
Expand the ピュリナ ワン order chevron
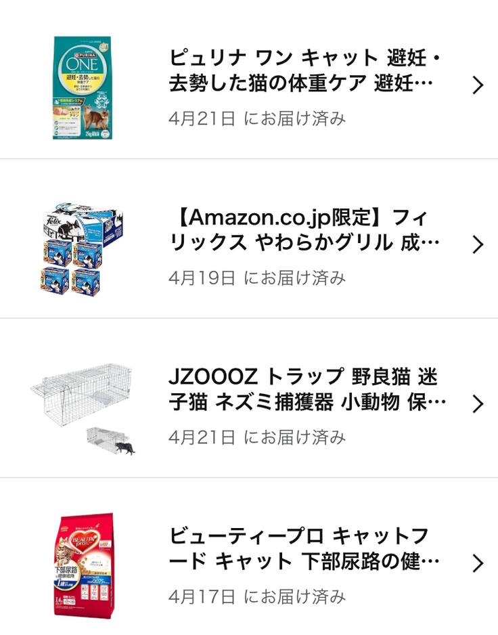point(478,85)
